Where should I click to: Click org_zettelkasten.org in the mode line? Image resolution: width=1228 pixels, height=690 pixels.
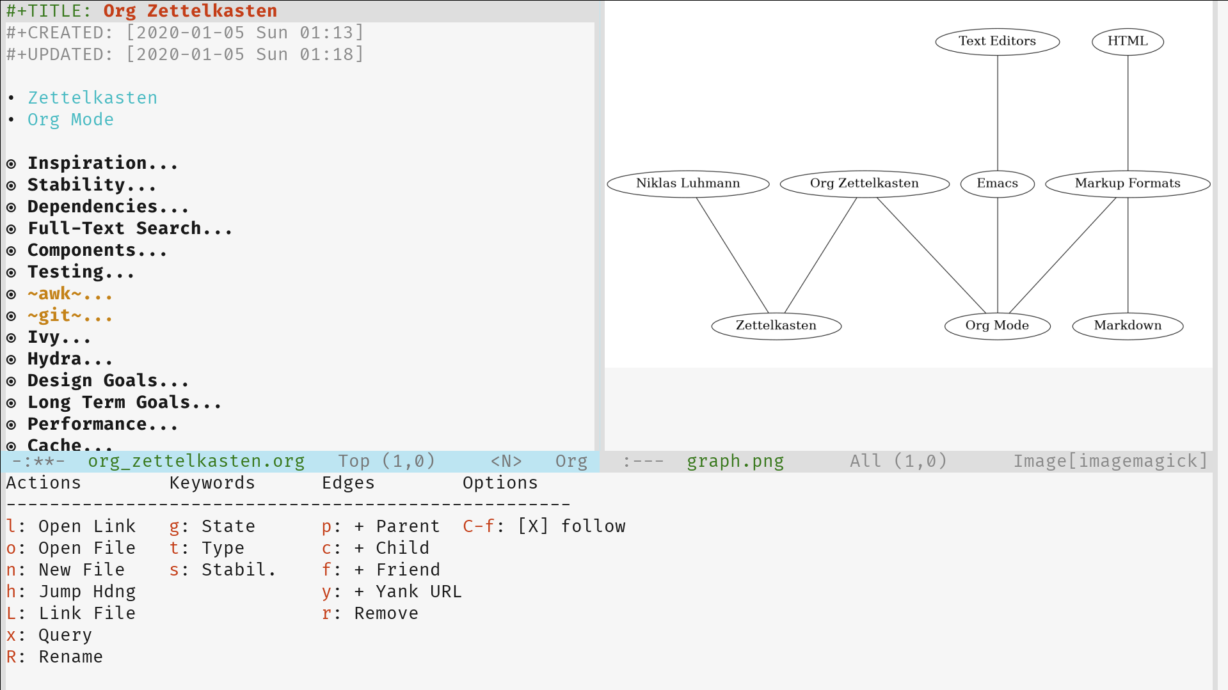[196, 461]
